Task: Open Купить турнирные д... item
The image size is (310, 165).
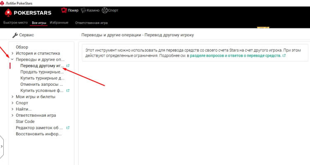Action: (42, 78)
